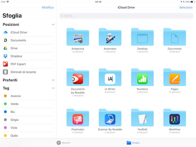Click the Bluetooth icon in status bar

click(184, 2)
